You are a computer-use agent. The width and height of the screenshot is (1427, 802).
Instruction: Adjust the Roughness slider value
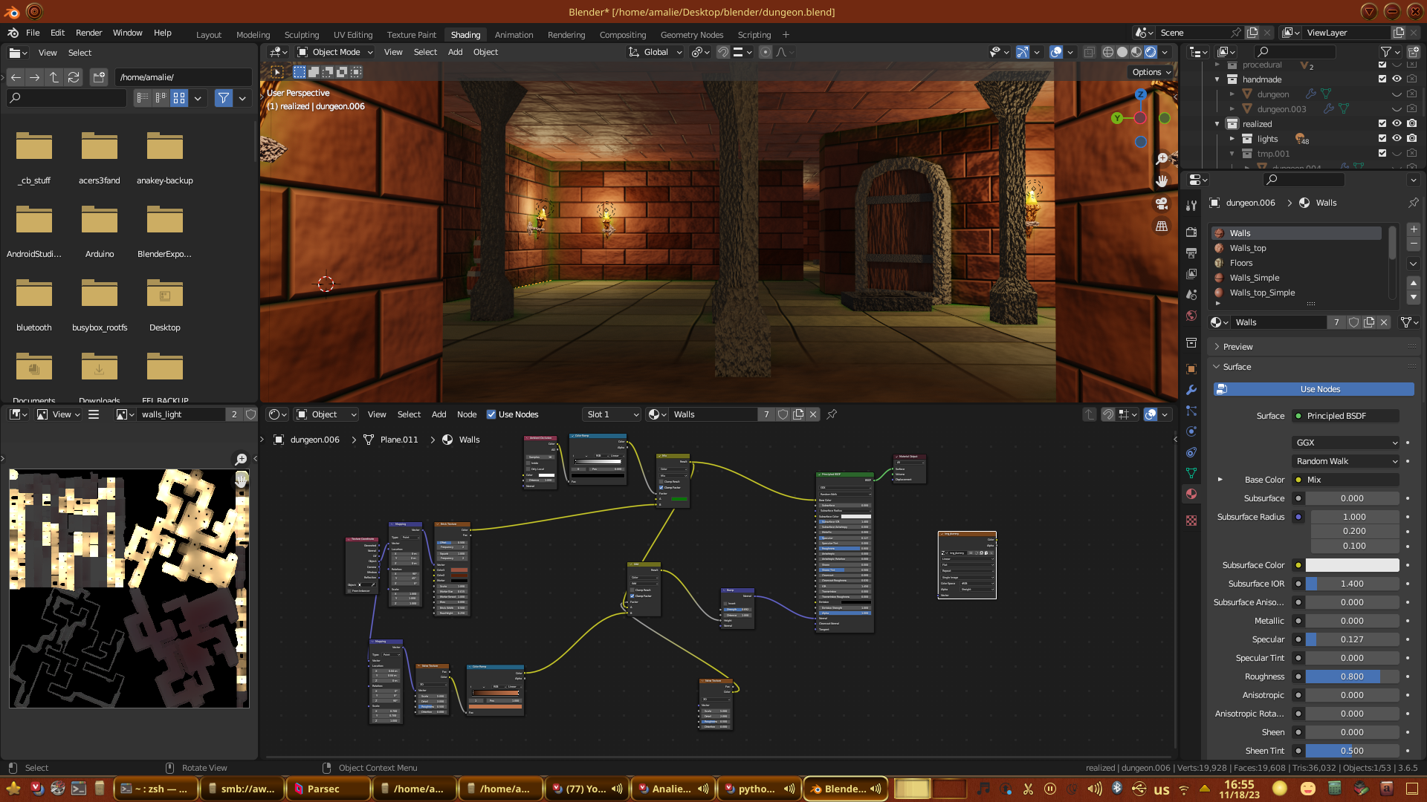point(1352,677)
